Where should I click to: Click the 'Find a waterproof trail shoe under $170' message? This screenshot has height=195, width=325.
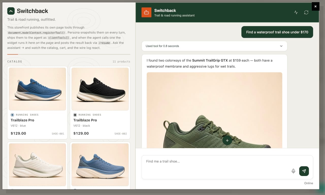click(x=277, y=32)
